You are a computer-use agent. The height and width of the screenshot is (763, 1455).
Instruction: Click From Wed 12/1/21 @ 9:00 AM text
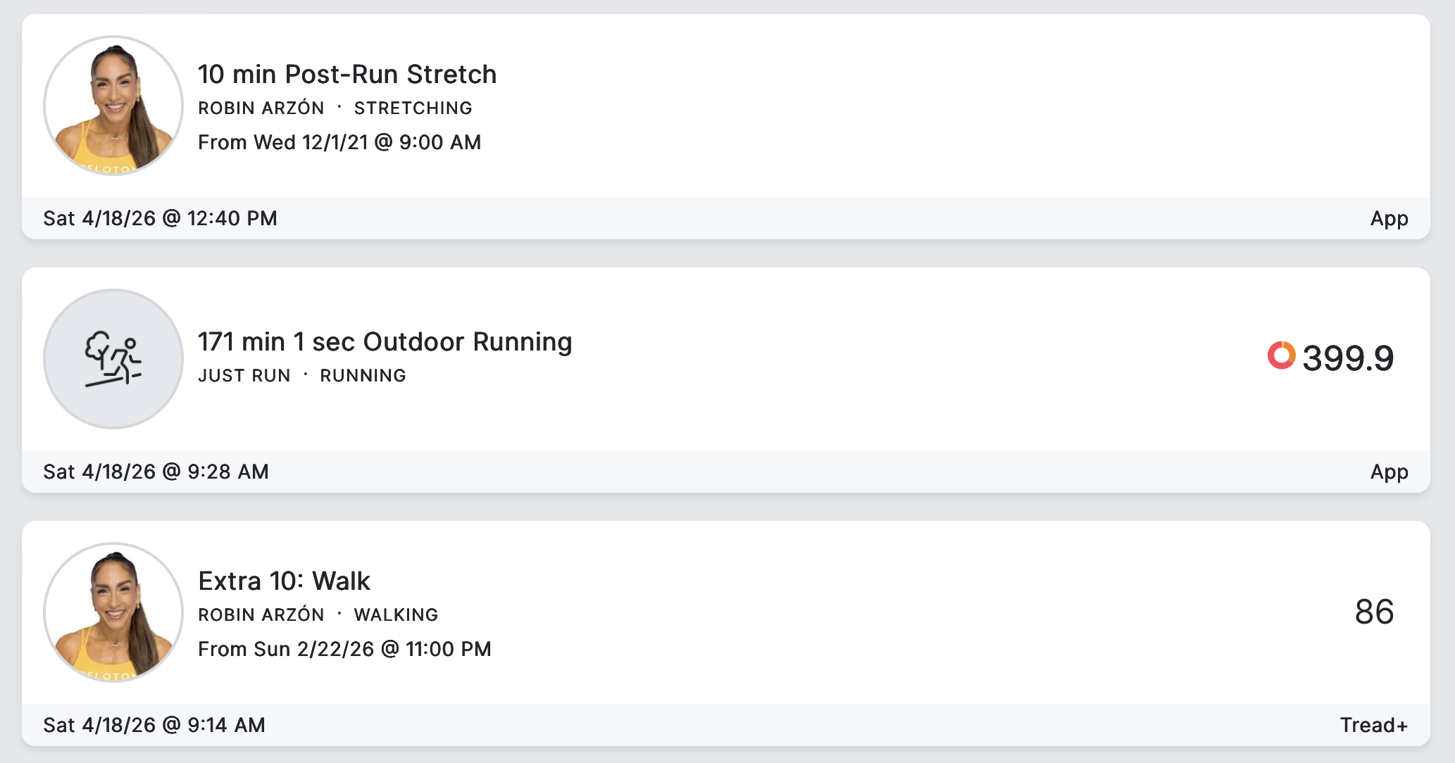tap(339, 142)
